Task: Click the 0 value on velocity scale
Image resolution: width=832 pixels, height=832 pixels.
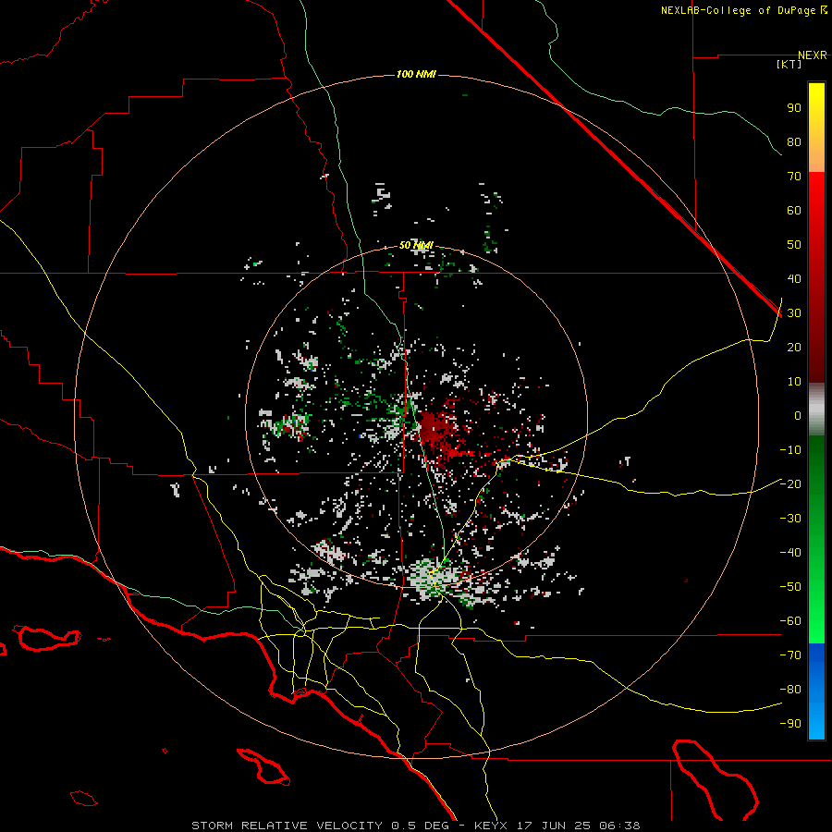Action: (798, 416)
